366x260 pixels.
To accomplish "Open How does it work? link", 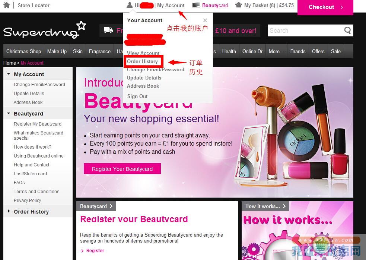I will click(x=32, y=147).
